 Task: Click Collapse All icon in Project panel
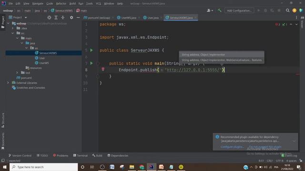tap(62, 18)
